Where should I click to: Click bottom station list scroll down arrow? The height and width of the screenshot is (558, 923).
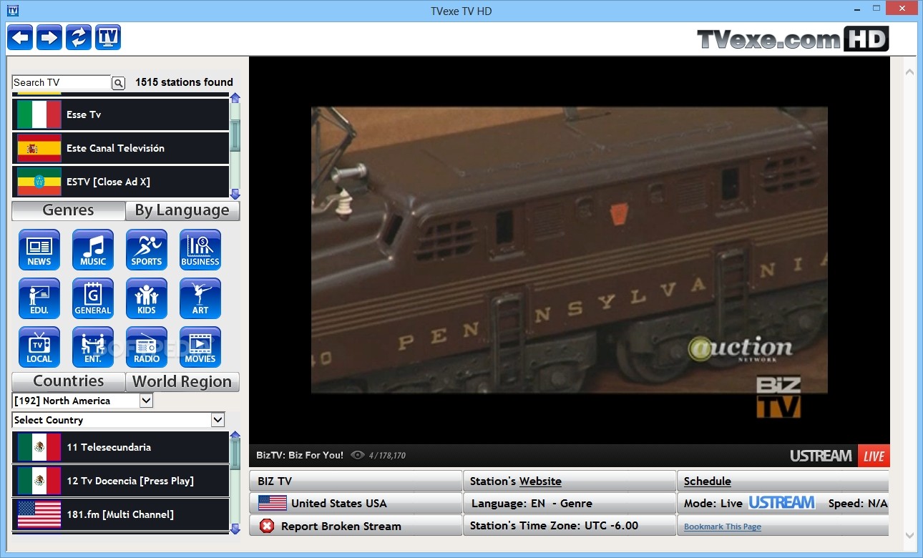click(x=235, y=529)
